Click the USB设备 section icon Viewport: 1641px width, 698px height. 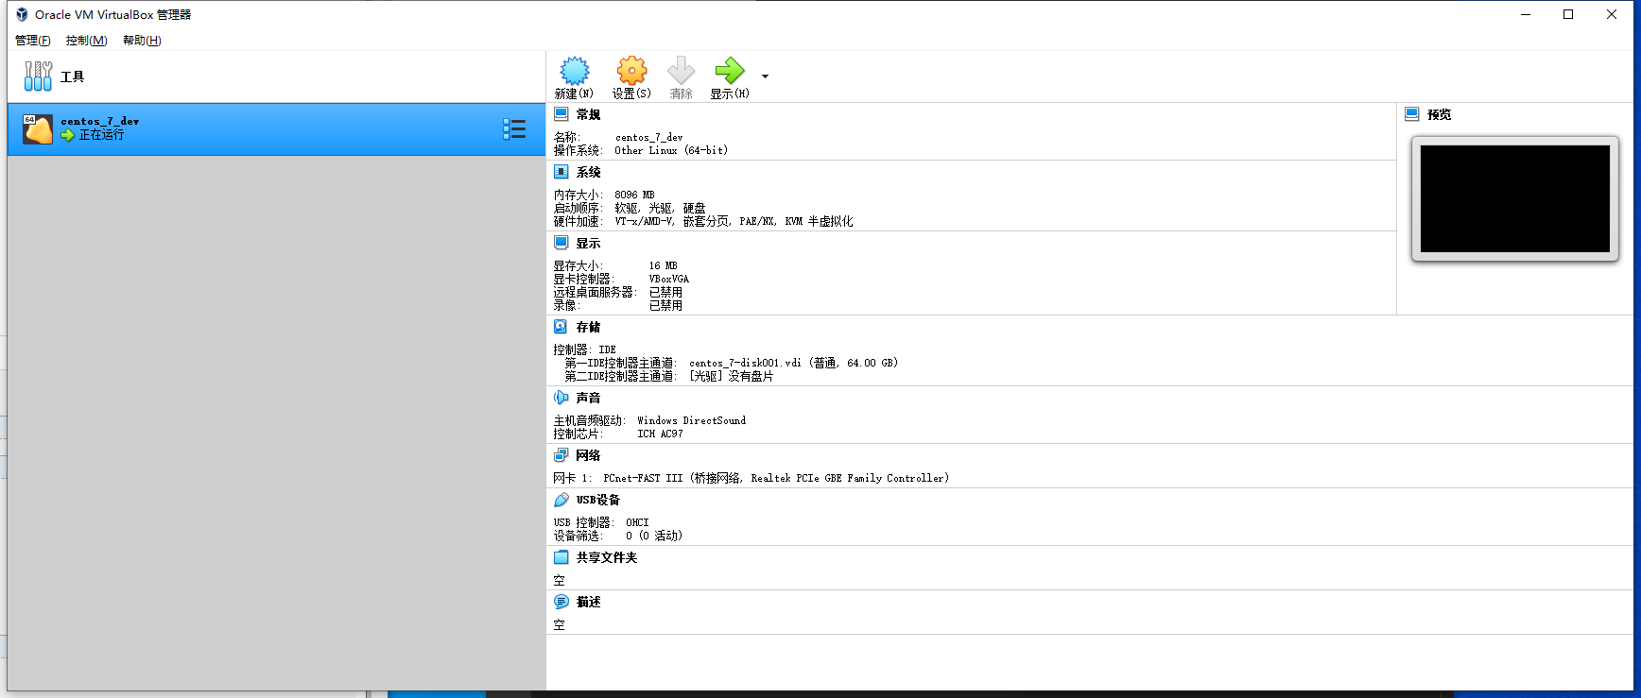(x=561, y=500)
